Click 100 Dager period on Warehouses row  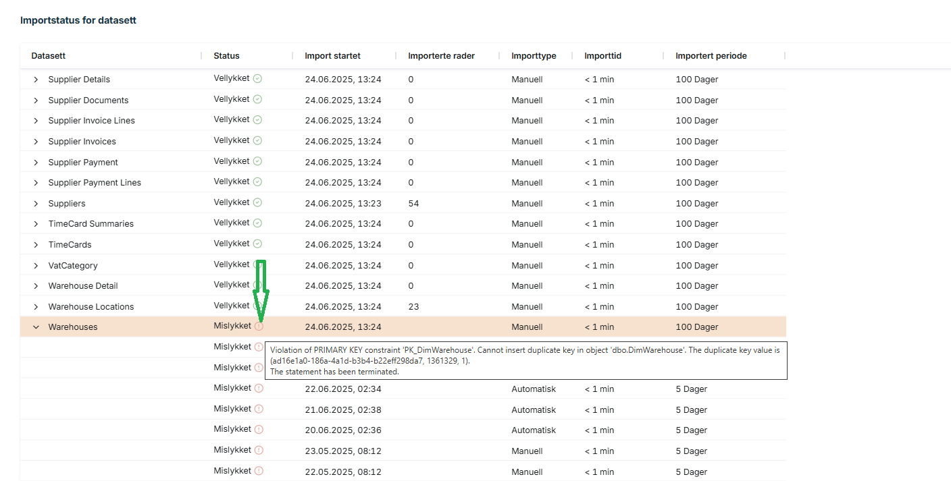click(x=697, y=327)
